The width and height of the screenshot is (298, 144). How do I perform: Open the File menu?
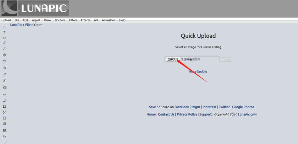click(x=17, y=20)
